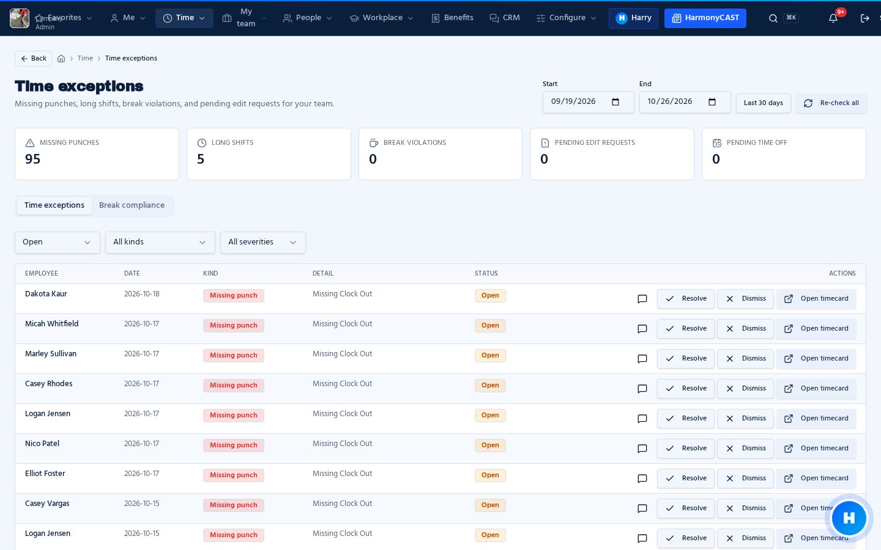Click the Re-check all button
The width and height of the screenshot is (881, 550).
coord(831,103)
